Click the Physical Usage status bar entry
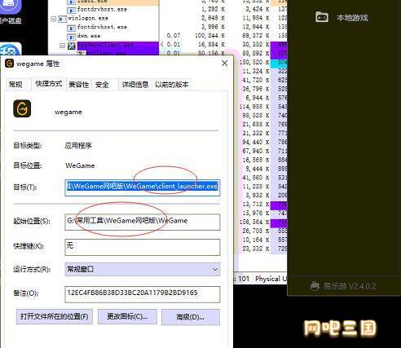 click(x=271, y=279)
